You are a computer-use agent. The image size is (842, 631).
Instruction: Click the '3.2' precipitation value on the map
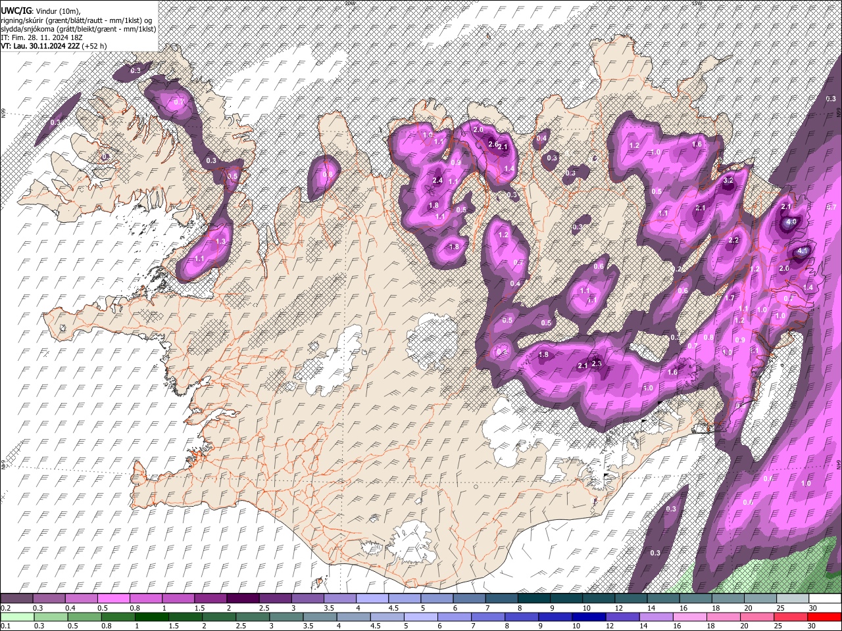click(728, 180)
